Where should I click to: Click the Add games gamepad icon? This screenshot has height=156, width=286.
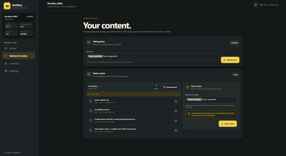point(89,42)
